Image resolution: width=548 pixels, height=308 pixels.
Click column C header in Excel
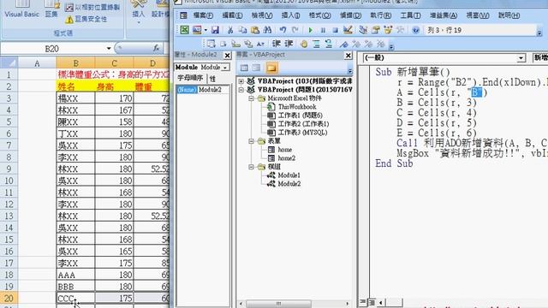pos(114,63)
